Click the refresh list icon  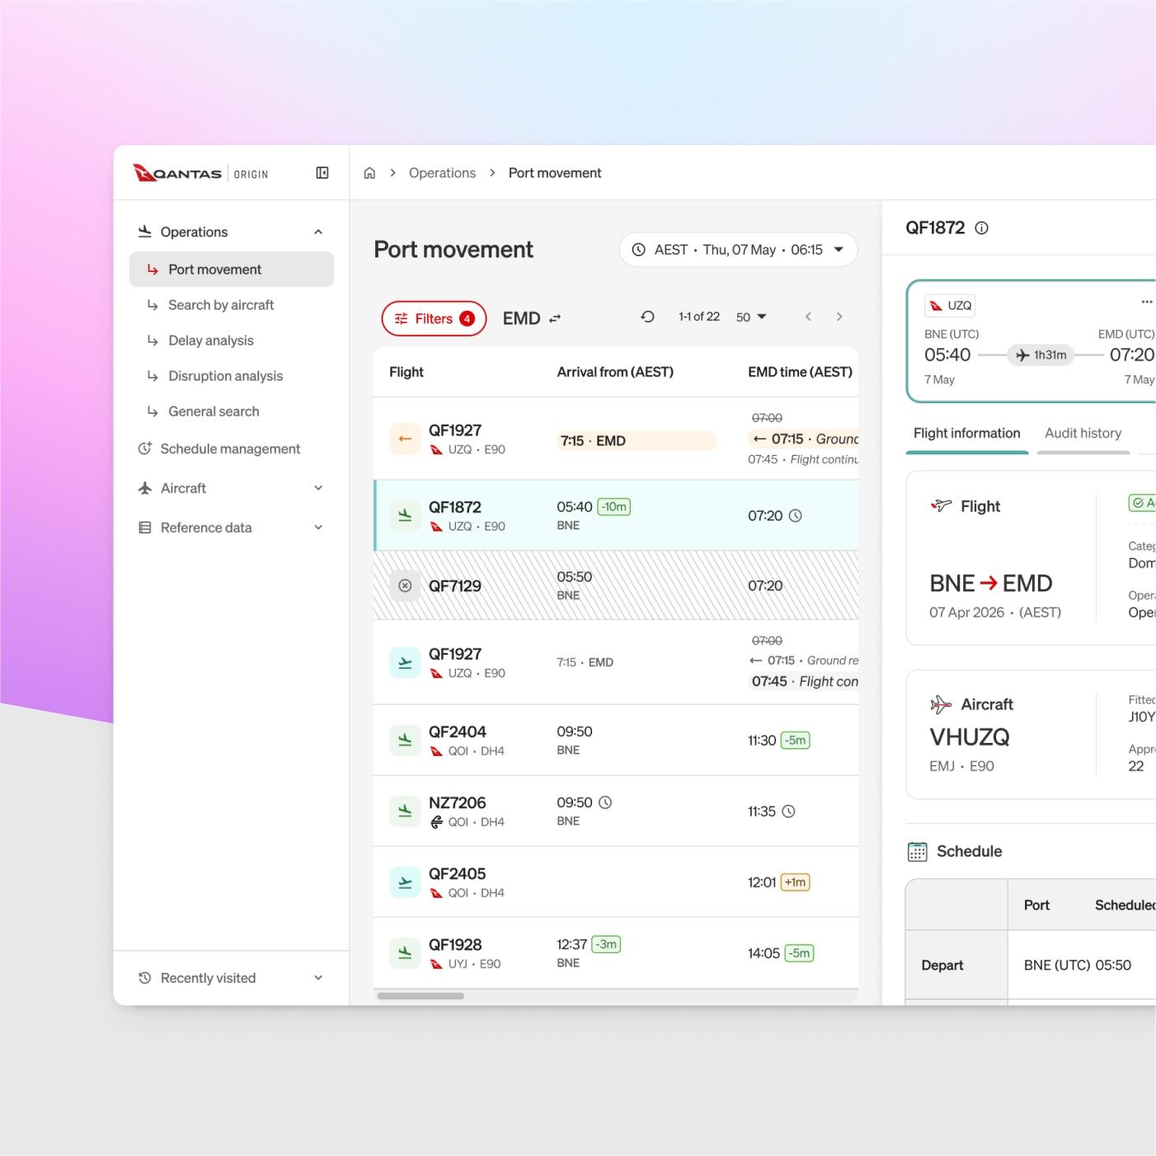click(x=647, y=317)
